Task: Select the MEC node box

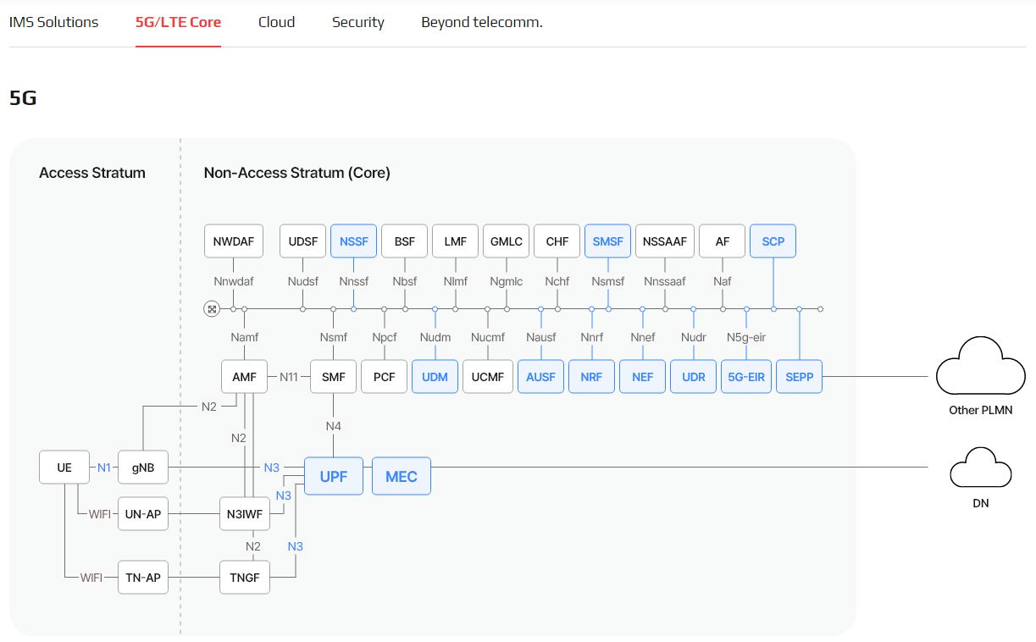Action: 401,477
